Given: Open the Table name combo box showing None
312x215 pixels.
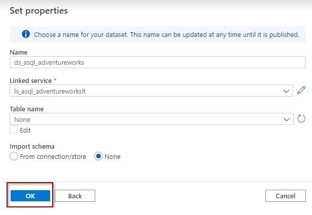Looking at the screenshot, I should pyautogui.click(x=151, y=119).
